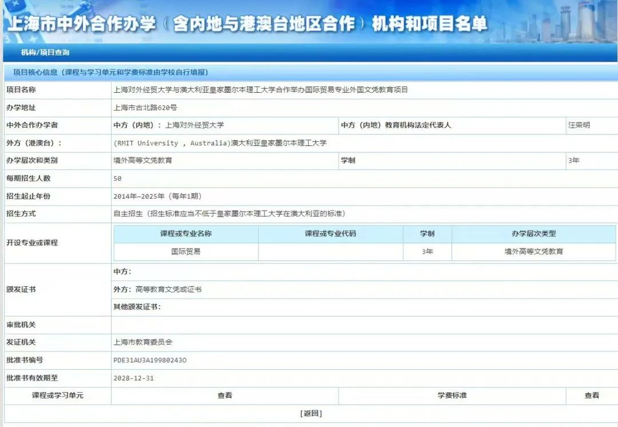Select 外方:高等教育文凭或证书 text
The height and width of the screenshot is (427, 618).
coord(157,290)
